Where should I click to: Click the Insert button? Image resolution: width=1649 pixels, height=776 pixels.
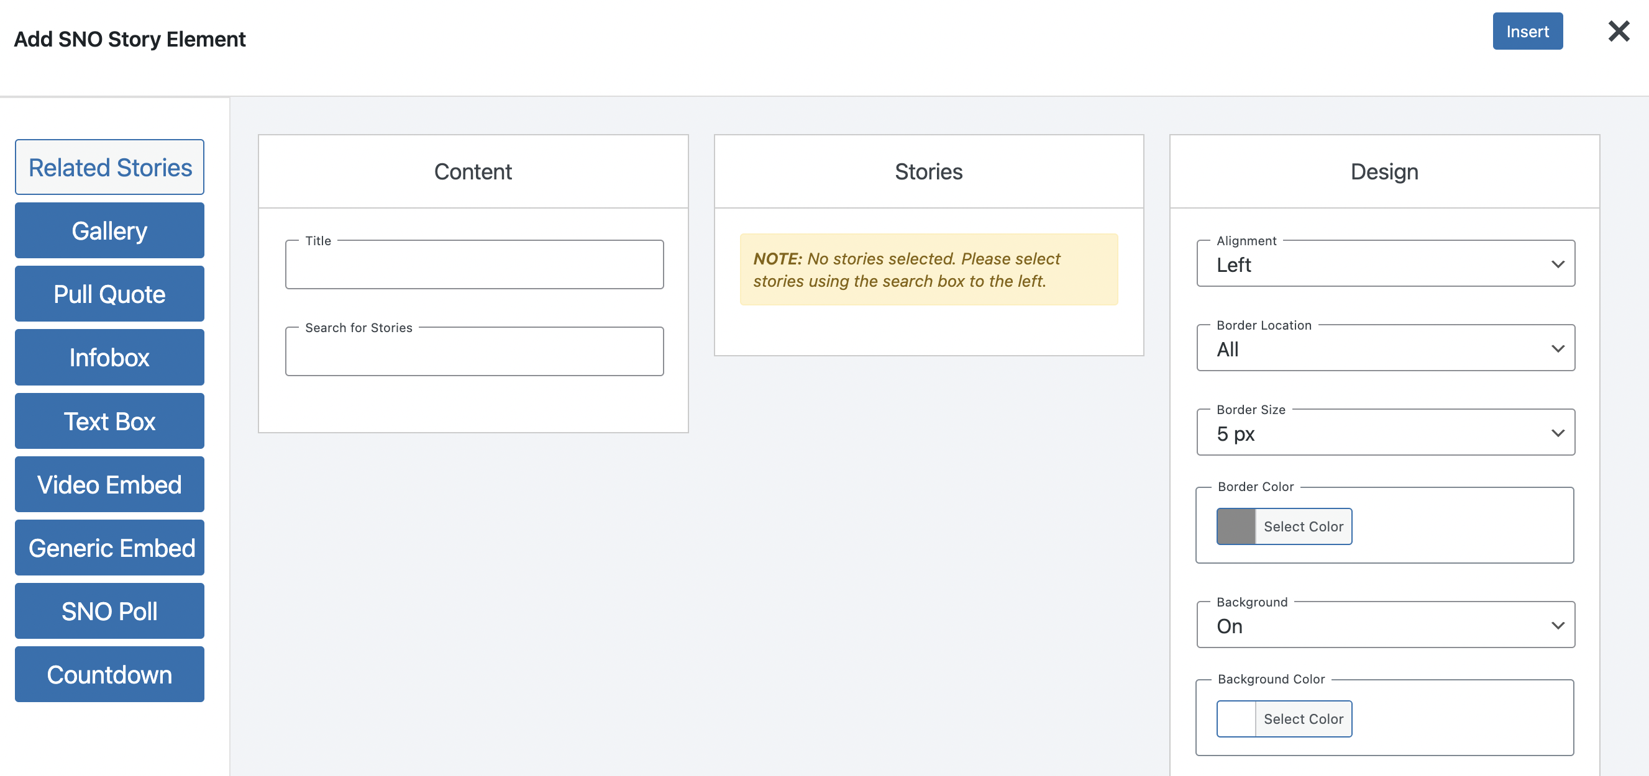tap(1527, 31)
